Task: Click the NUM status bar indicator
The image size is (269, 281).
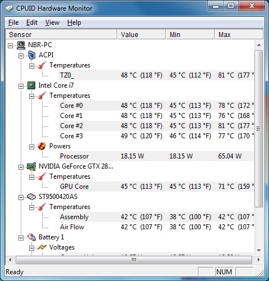Action: coord(224,272)
